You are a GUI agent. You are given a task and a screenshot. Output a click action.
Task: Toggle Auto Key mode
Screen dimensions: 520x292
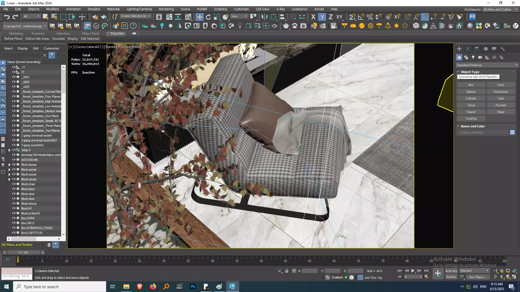click(451, 271)
